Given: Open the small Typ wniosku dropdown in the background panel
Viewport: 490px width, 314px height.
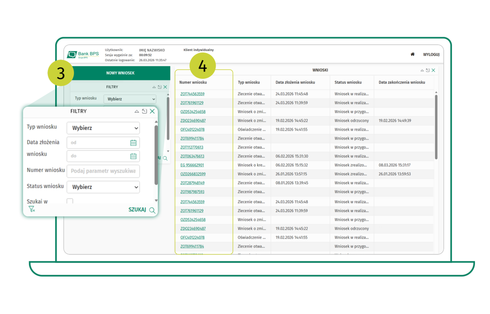Looking at the screenshot, I should click(130, 99).
